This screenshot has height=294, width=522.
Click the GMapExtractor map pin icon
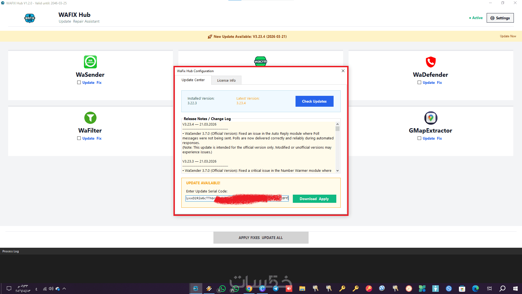431,118
